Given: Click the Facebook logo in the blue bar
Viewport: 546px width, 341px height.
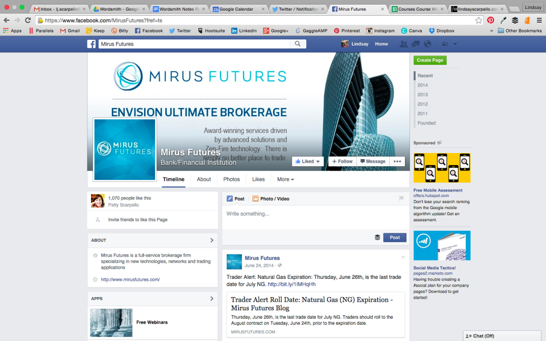Looking at the screenshot, I should pyautogui.click(x=91, y=44).
